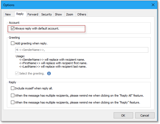Open the Others tab
The width and height of the screenshot is (160, 124).
point(82,14)
